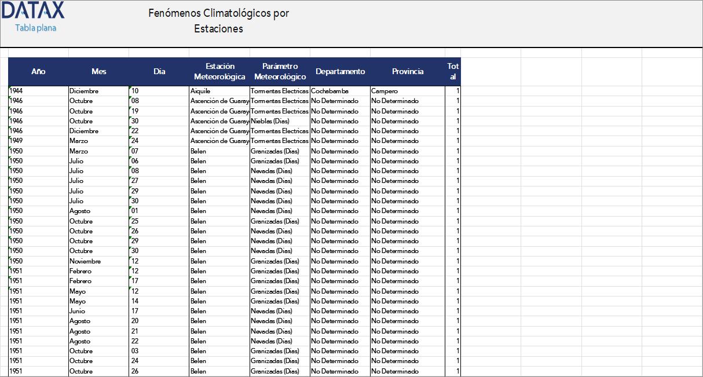The width and height of the screenshot is (703, 377).
Task: Click the Provincia column header
Action: pos(408,72)
